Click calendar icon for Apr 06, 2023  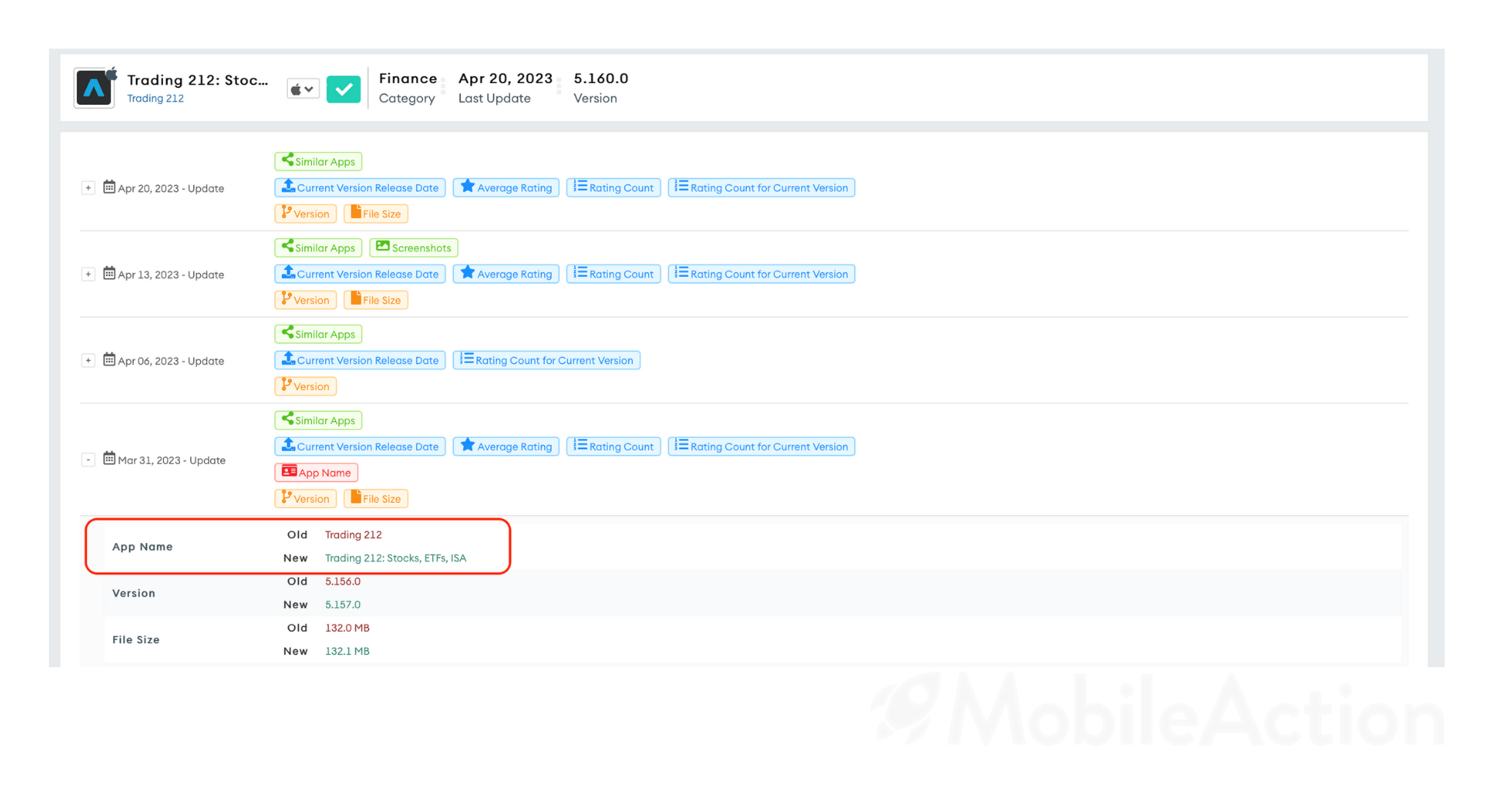(109, 359)
